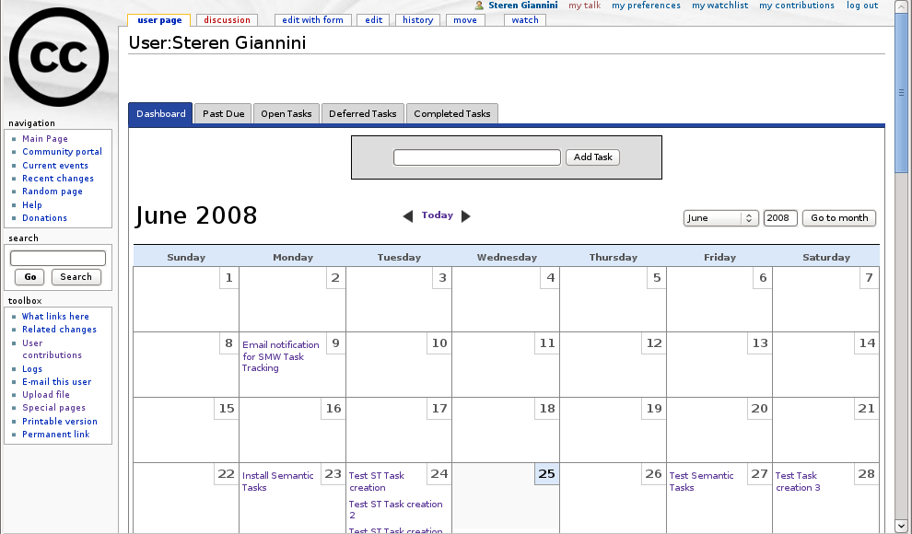Open the Test Task creation 3 link
Screen dimensions: 912x534
coord(797,482)
